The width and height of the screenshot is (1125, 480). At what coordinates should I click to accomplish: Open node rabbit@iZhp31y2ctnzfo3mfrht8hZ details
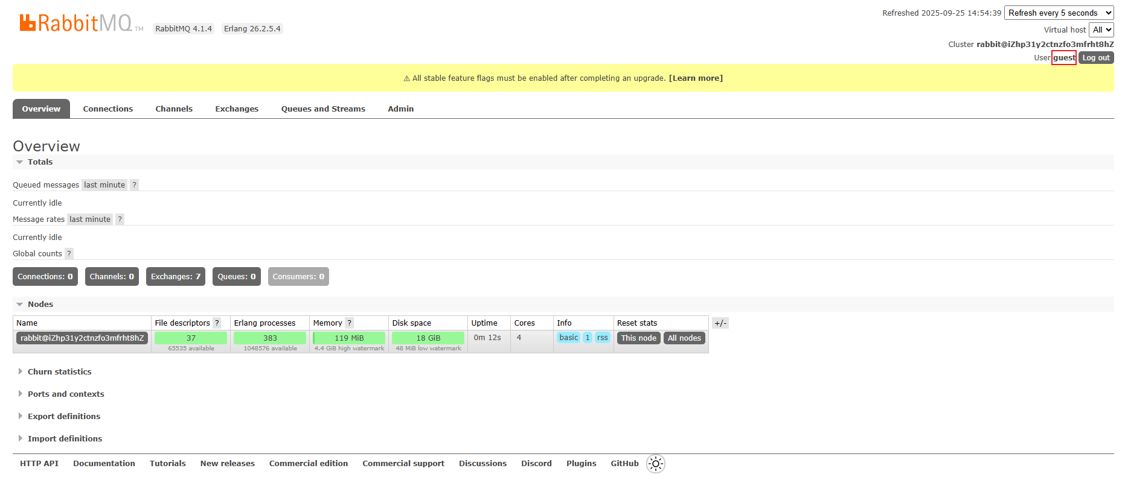coord(82,338)
